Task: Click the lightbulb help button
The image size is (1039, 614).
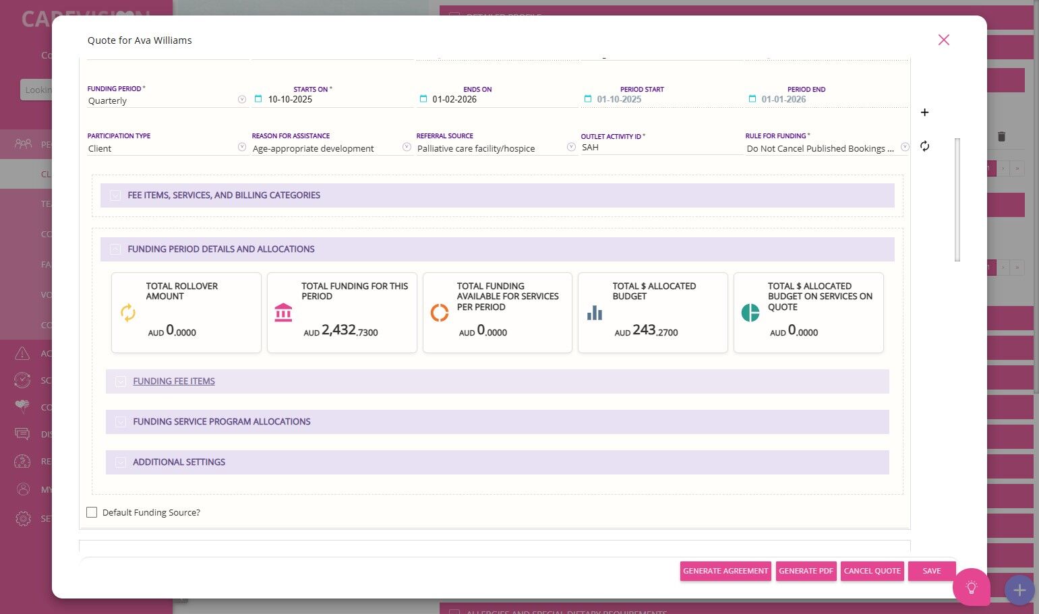Action: point(972,587)
